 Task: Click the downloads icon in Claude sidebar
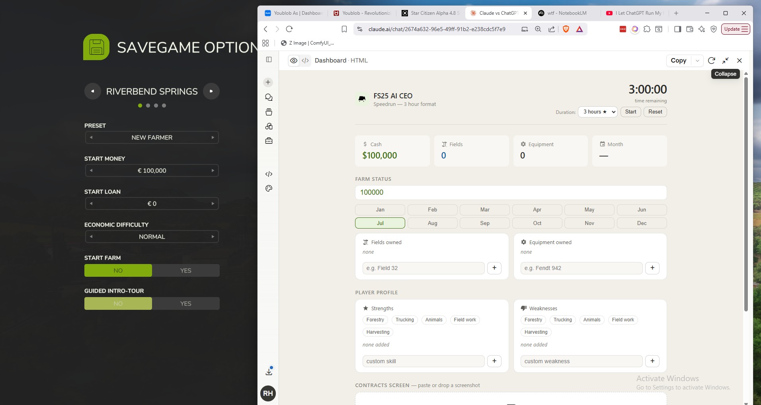pyautogui.click(x=269, y=372)
